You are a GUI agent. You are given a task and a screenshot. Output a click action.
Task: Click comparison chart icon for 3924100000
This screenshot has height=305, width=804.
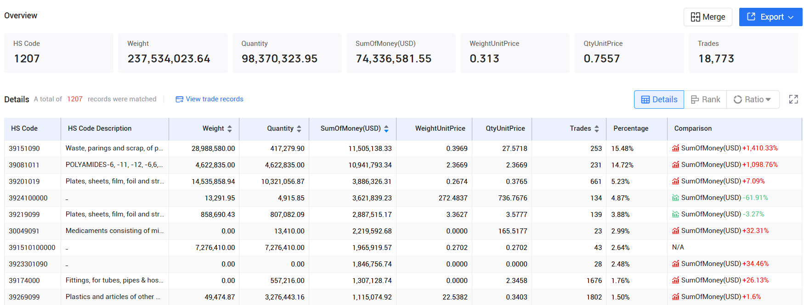point(675,198)
